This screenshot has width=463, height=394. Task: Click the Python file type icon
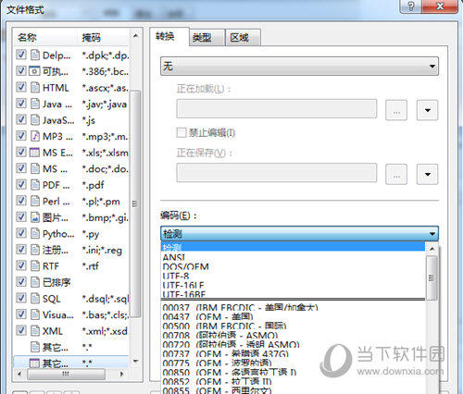(35, 234)
